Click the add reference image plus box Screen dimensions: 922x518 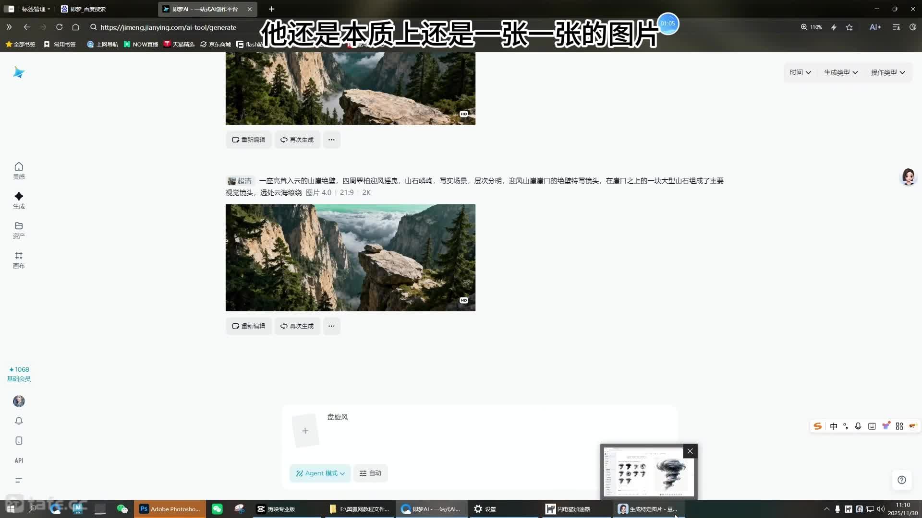305,431
